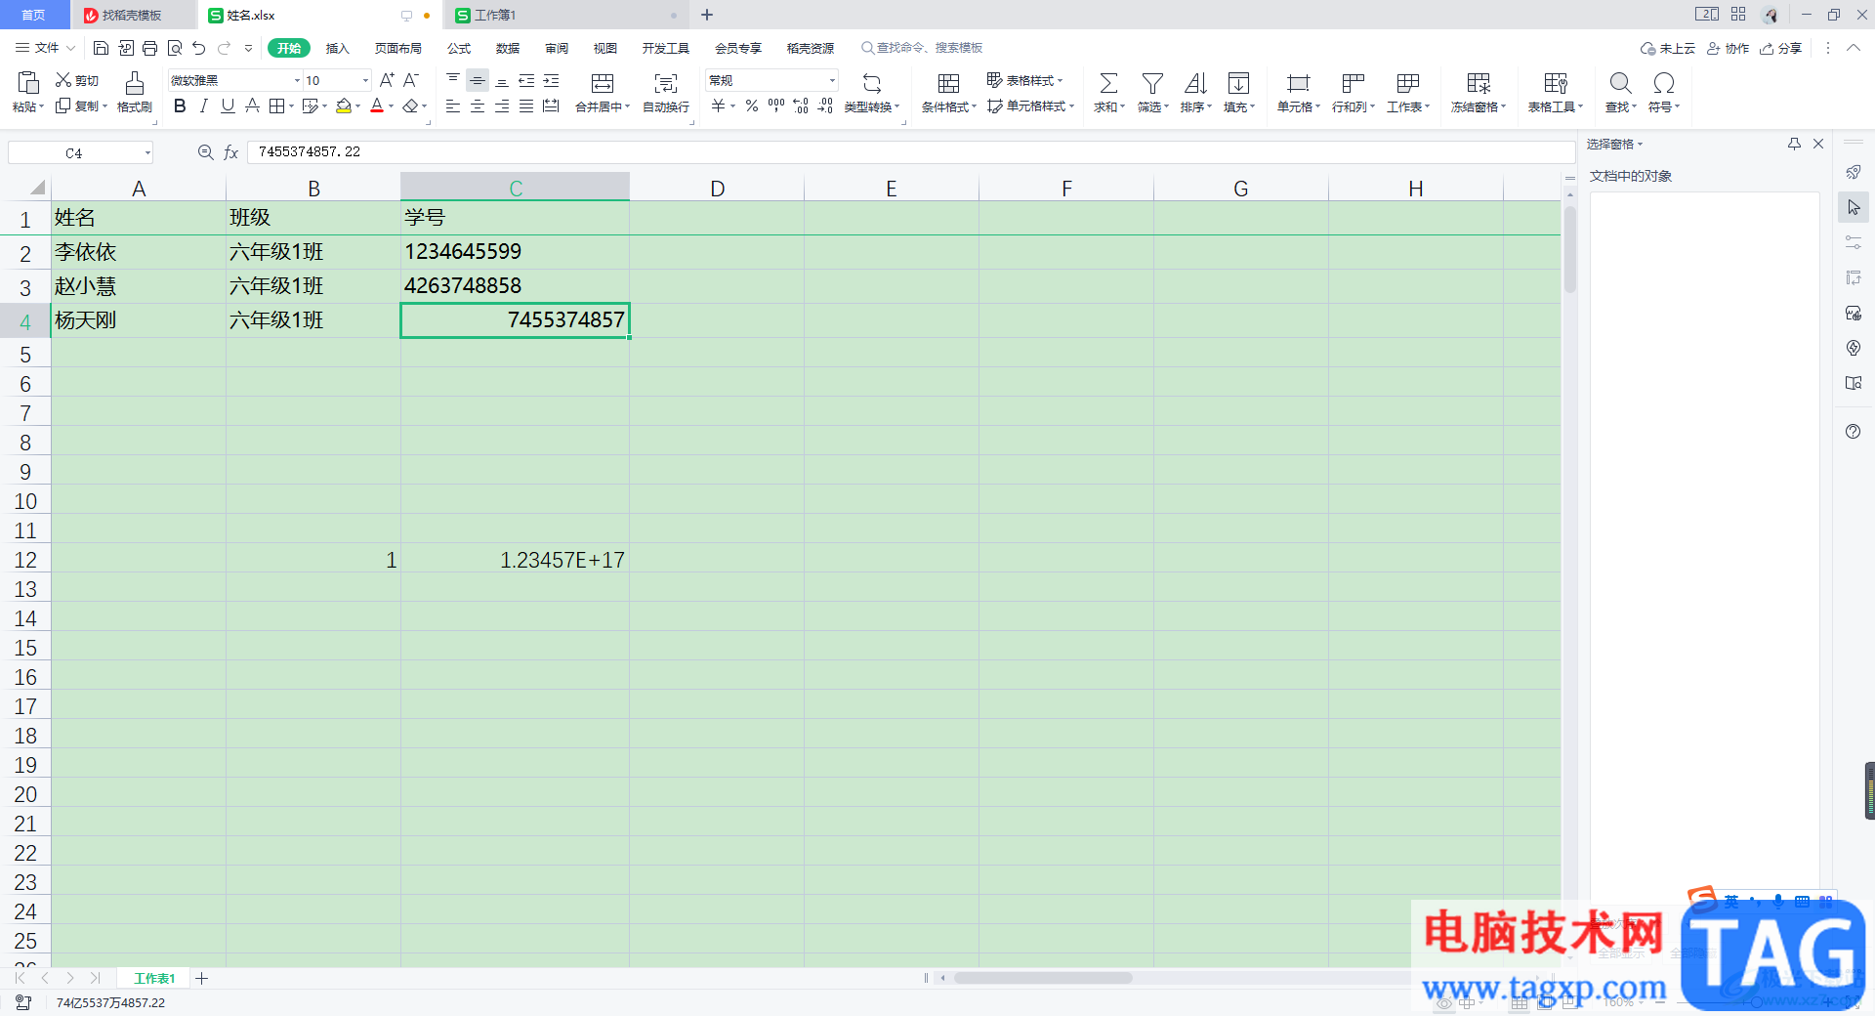This screenshot has width=1875, height=1016.
Task: Toggle Bold formatting
Action: (x=180, y=106)
